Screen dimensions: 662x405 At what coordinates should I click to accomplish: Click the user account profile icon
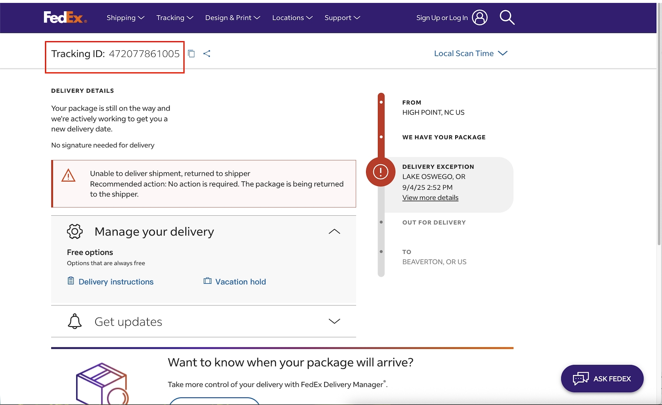(x=480, y=17)
